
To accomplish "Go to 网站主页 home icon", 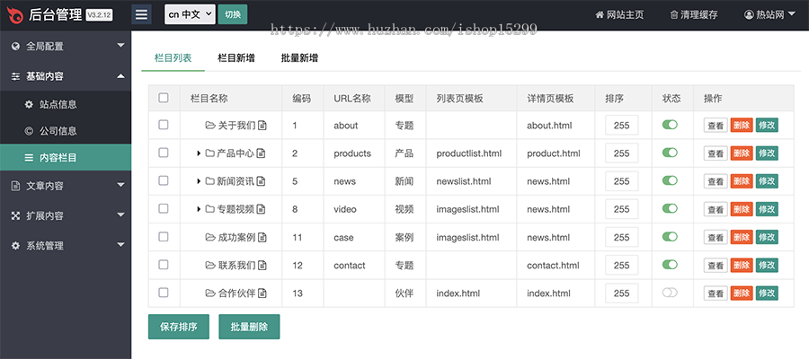I will (x=600, y=15).
